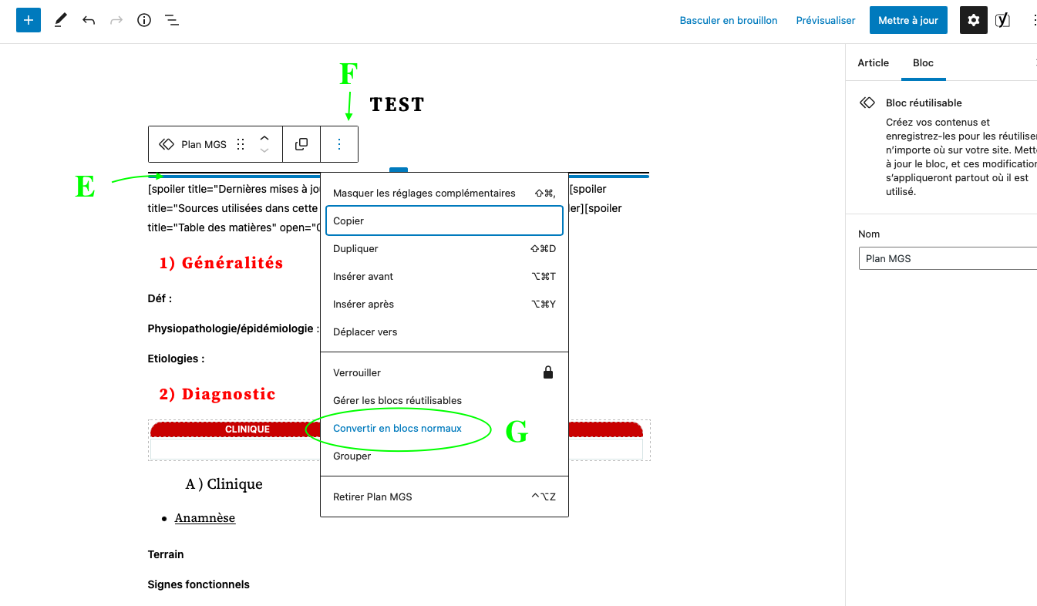Choose Convertir en blocs normaux
Screen dimensions: 1037x606
pyautogui.click(x=444, y=428)
